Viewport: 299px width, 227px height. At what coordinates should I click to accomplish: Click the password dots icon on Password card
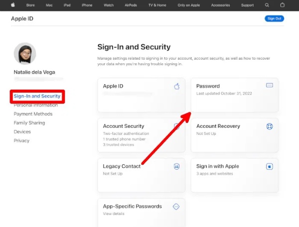270,86
